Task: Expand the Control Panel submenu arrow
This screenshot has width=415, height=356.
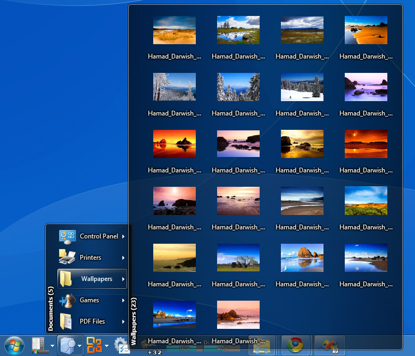Action: (x=123, y=236)
